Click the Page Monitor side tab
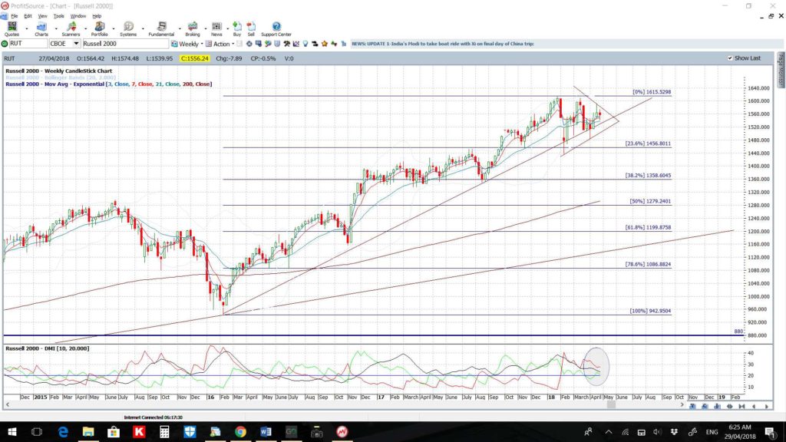Screen dimensions: 786x442 [x=781, y=70]
